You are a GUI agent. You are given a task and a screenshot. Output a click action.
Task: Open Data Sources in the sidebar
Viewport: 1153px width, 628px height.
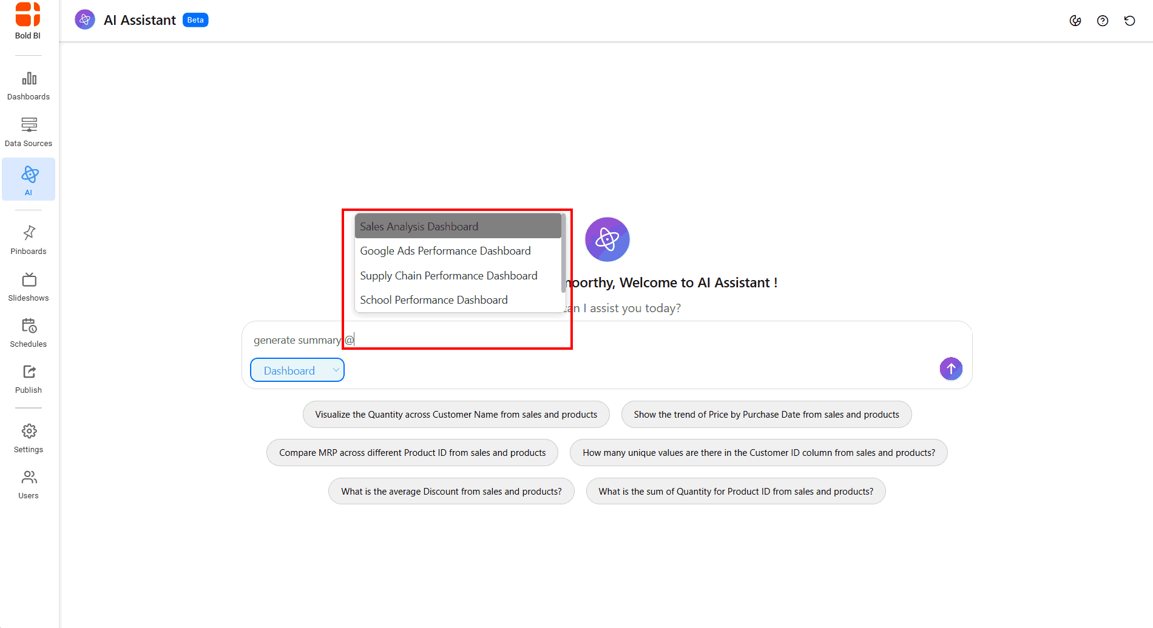tap(29, 133)
